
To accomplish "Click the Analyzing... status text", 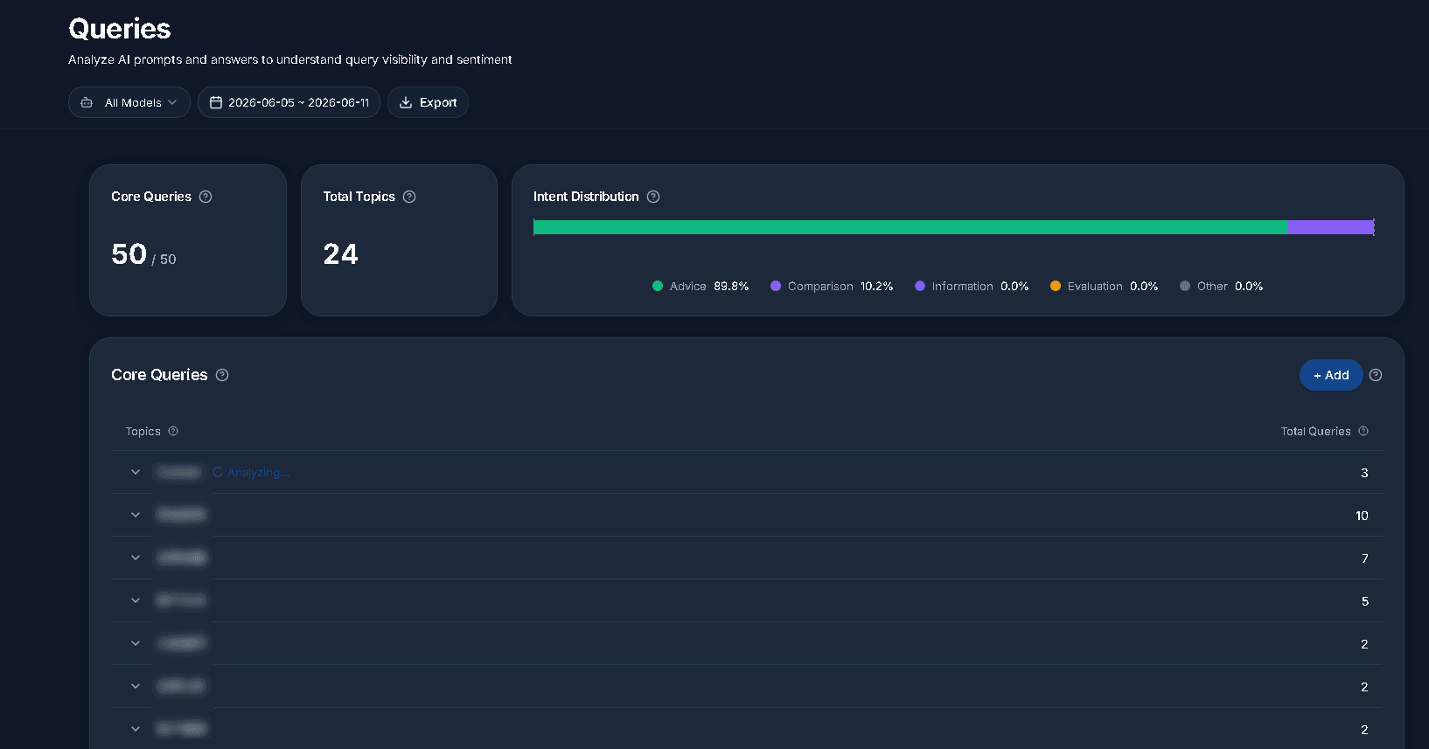I will coord(258,472).
